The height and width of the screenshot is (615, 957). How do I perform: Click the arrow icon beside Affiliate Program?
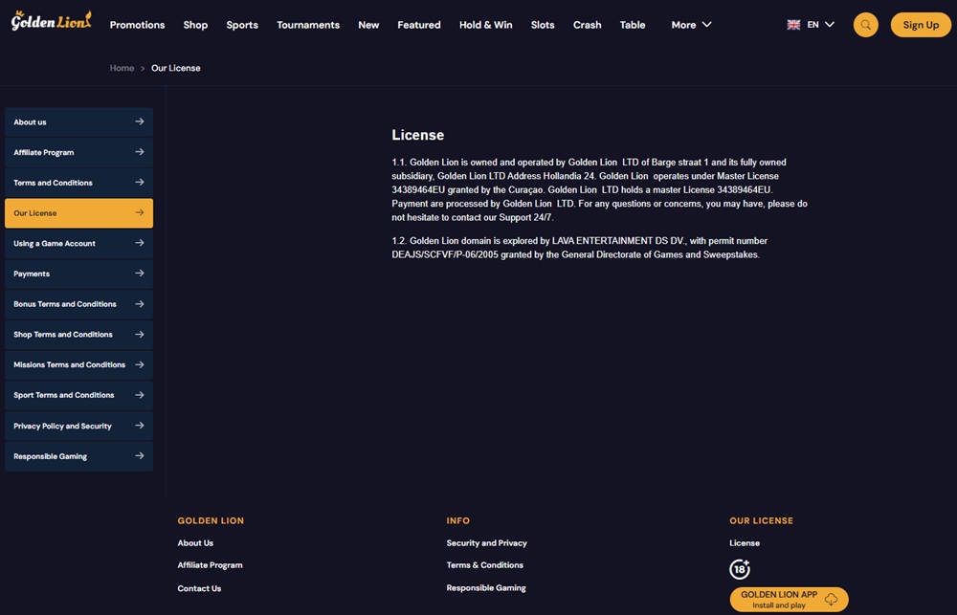pos(140,152)
